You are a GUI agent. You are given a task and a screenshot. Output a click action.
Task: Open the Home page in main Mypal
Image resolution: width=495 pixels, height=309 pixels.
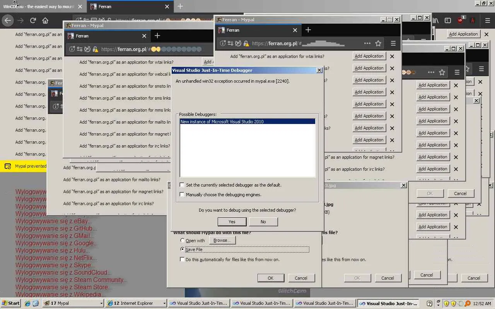[45, 20]
